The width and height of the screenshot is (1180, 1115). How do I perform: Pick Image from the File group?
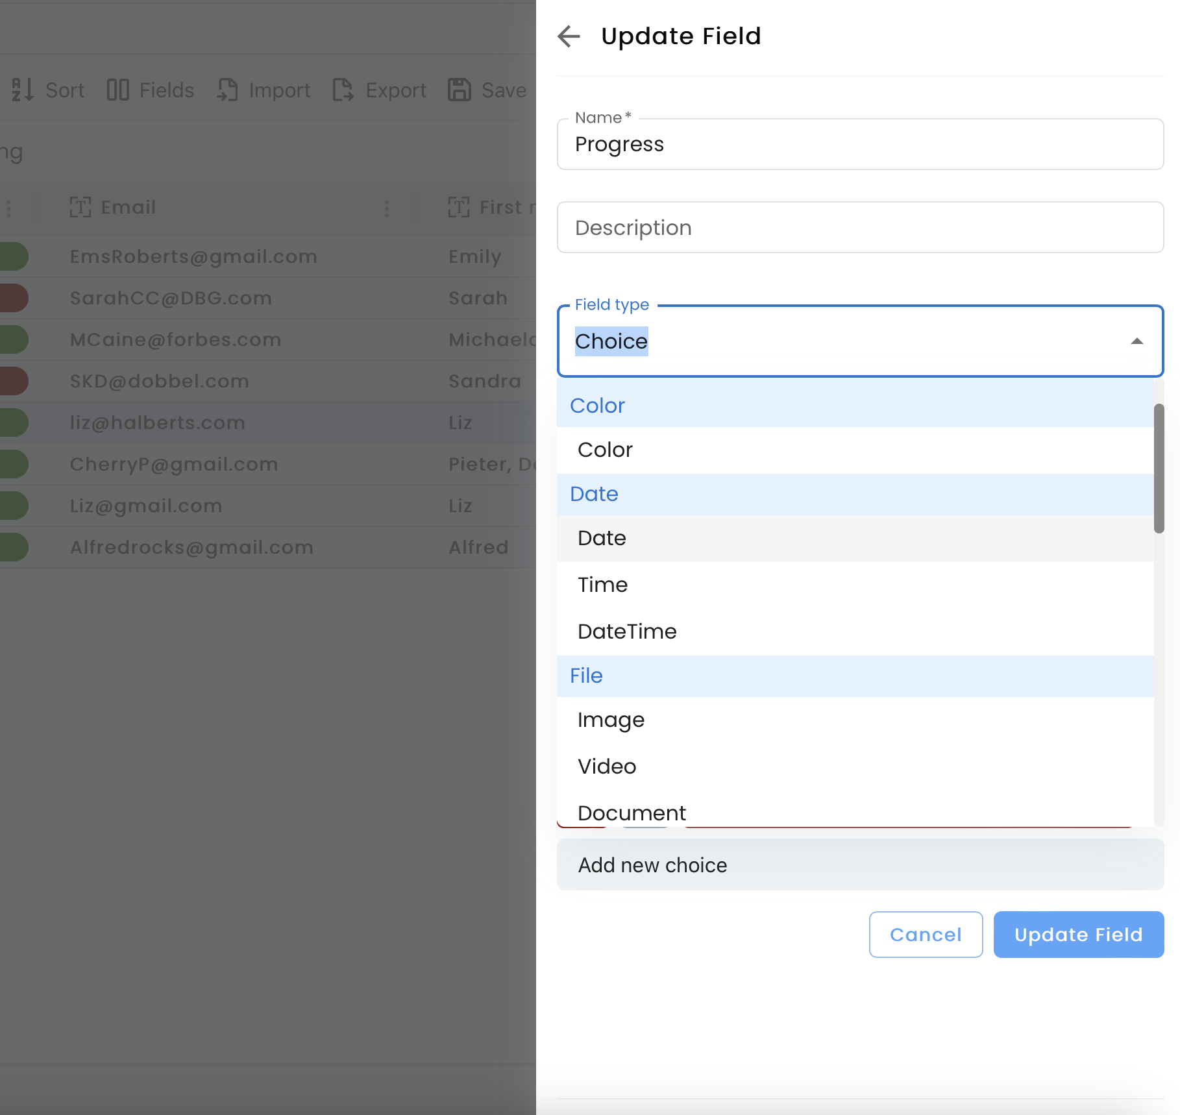[x=611, y=720]
